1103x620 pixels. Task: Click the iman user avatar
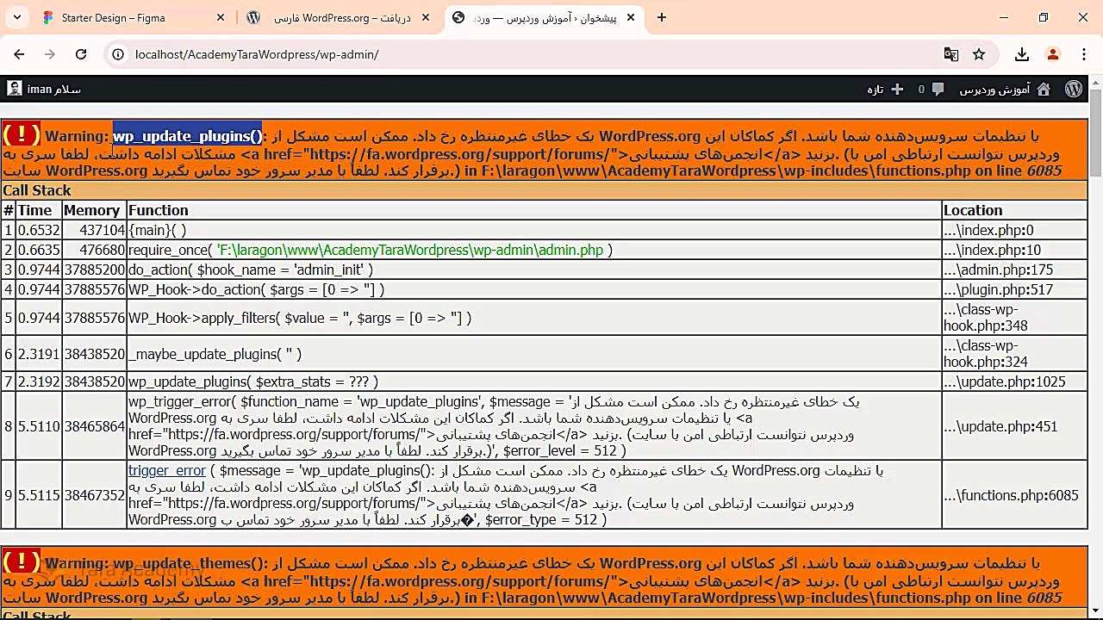click(x=15, y=89)
